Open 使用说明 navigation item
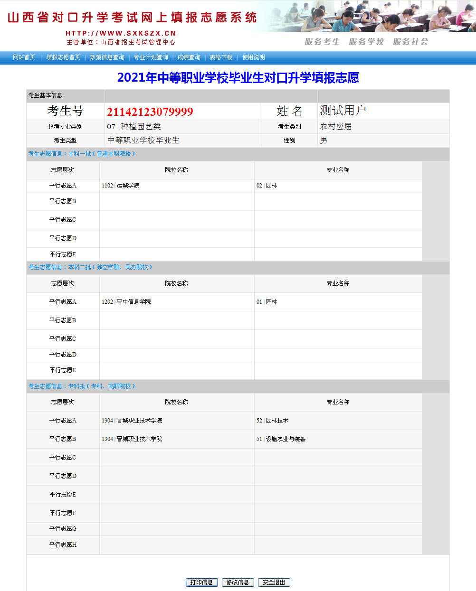Screen dimensions: 476x591 coord(254,57)
